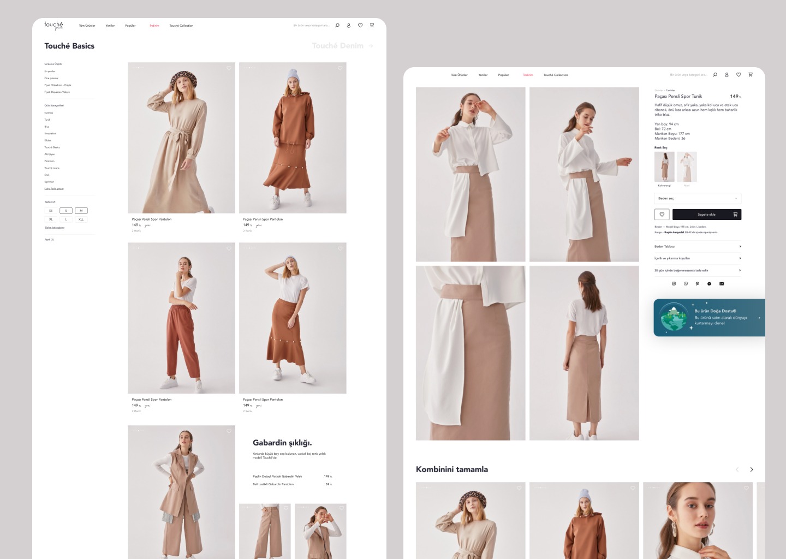Open Yeniler menu in listing window

(110, 26)
